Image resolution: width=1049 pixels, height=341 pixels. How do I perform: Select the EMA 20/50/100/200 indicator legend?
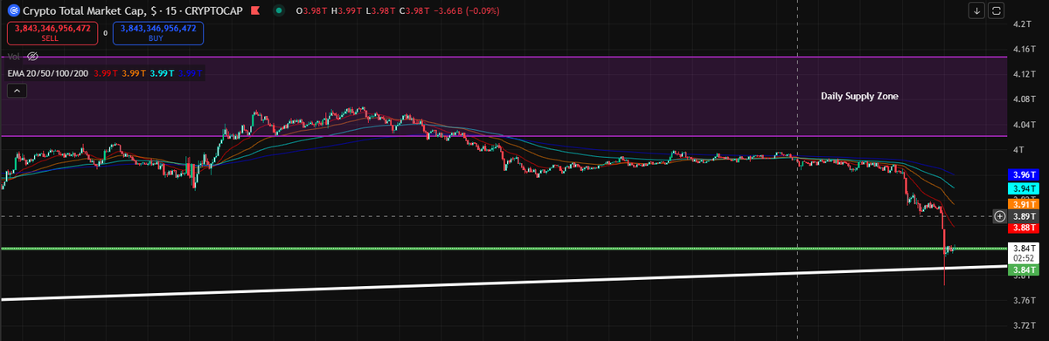pyautogui.click(x=48, y=74)
